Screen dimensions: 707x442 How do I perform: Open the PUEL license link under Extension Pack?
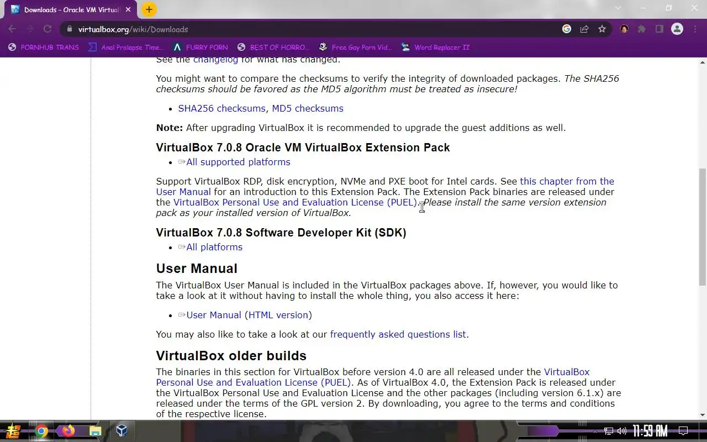point(296,202)
